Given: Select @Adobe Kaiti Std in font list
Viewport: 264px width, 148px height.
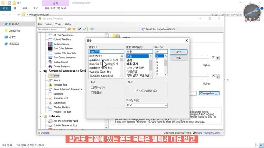Looking at the screenshot, I should tap(100, 72).
